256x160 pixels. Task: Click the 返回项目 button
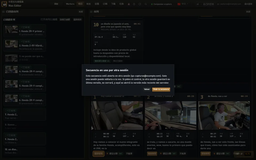[x=77, y=19]
